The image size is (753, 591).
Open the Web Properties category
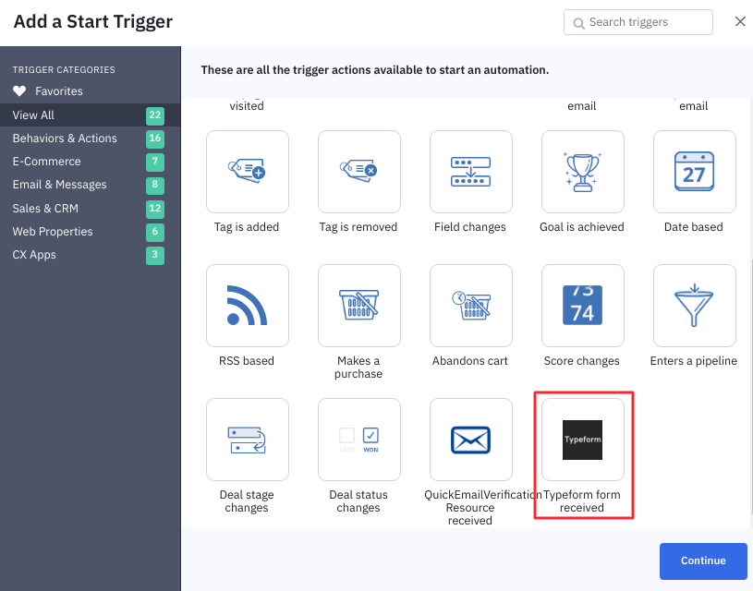coord(91,232)
